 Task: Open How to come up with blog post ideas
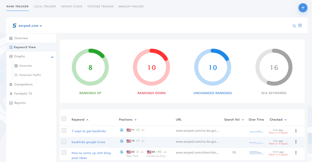tap(91, 155)
